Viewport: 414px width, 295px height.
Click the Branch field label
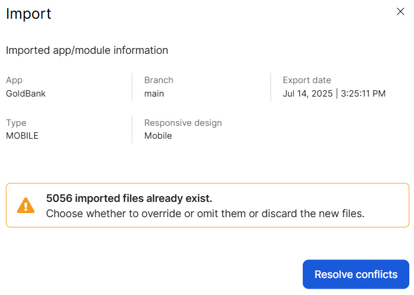click(x=159, y=80)
